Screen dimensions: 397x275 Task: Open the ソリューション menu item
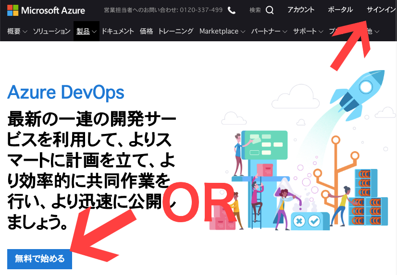[x=51, y=31]
